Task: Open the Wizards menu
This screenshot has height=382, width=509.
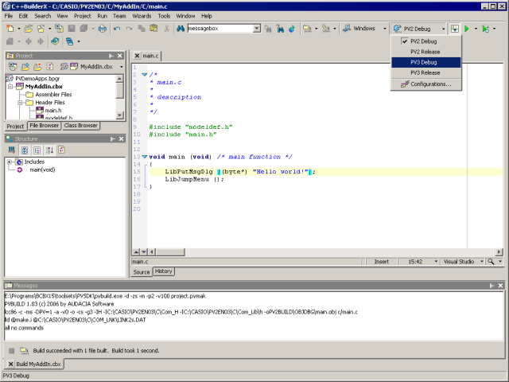Action: click(142, 16)
